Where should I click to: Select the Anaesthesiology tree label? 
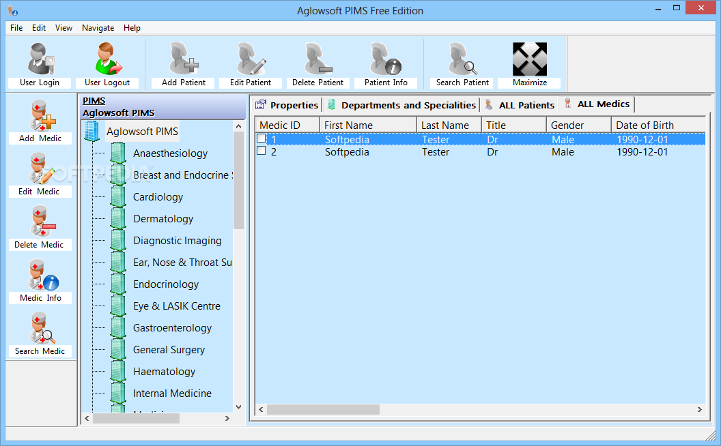(x=170, y=153)
